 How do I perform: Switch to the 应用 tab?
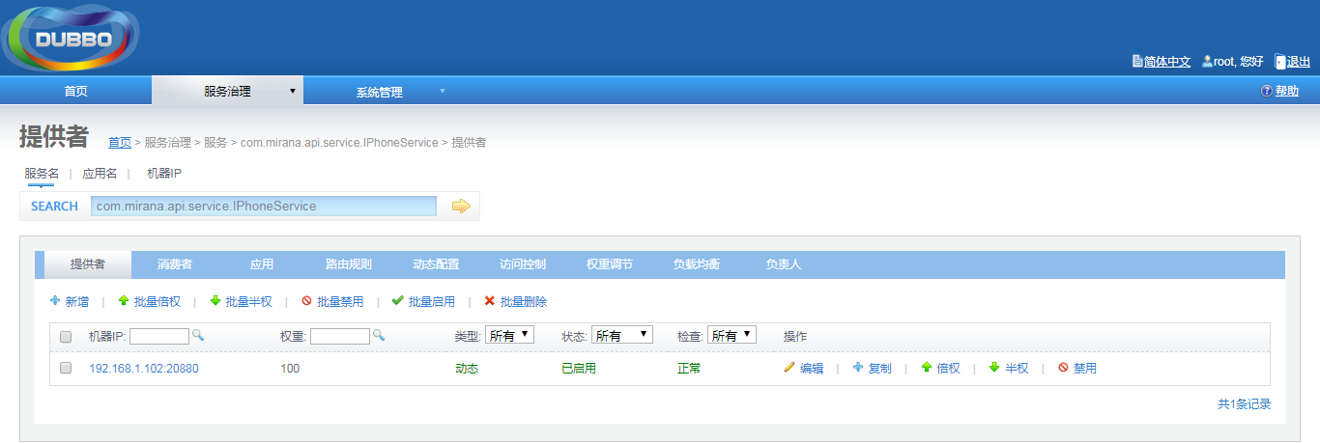262,264
